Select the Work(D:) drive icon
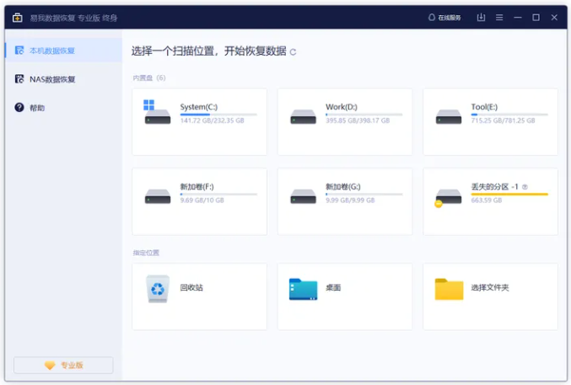The height and width of the screenshot is (385, 571). point(303,116)
